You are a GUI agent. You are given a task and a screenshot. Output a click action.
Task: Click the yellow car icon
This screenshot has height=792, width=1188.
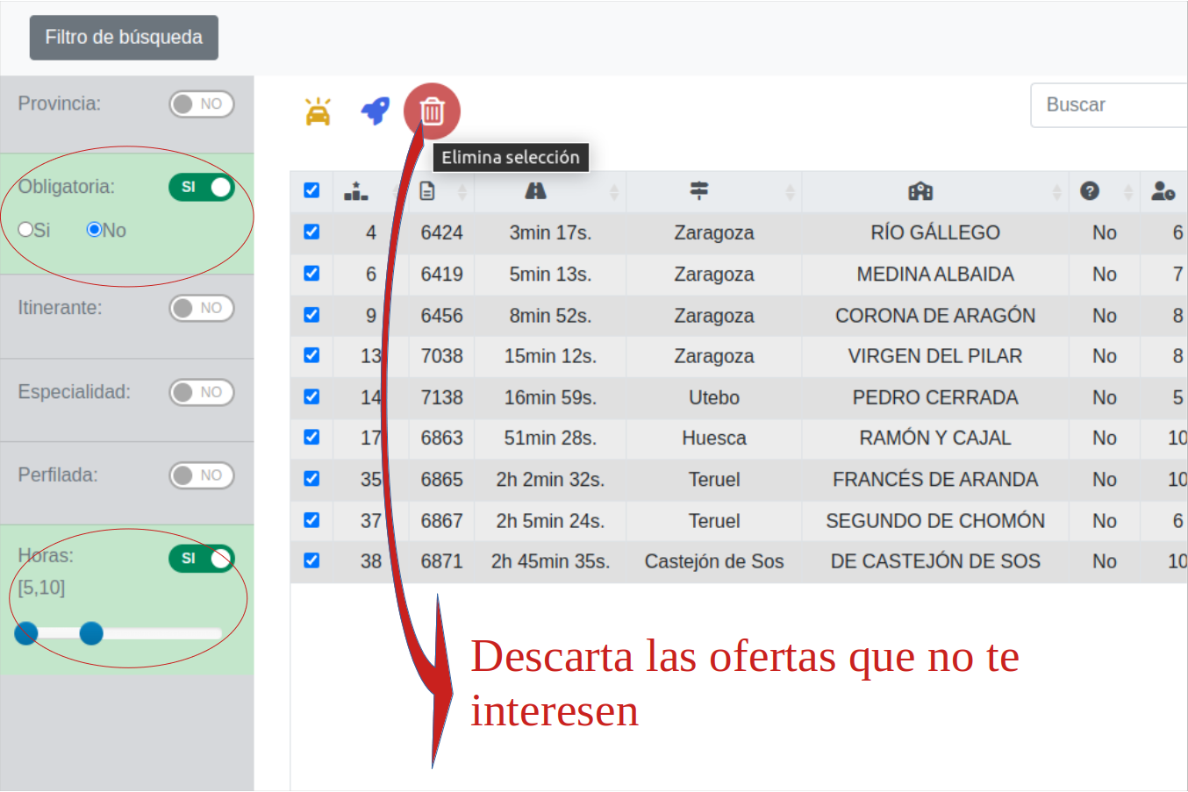click(x=317, y=110)
